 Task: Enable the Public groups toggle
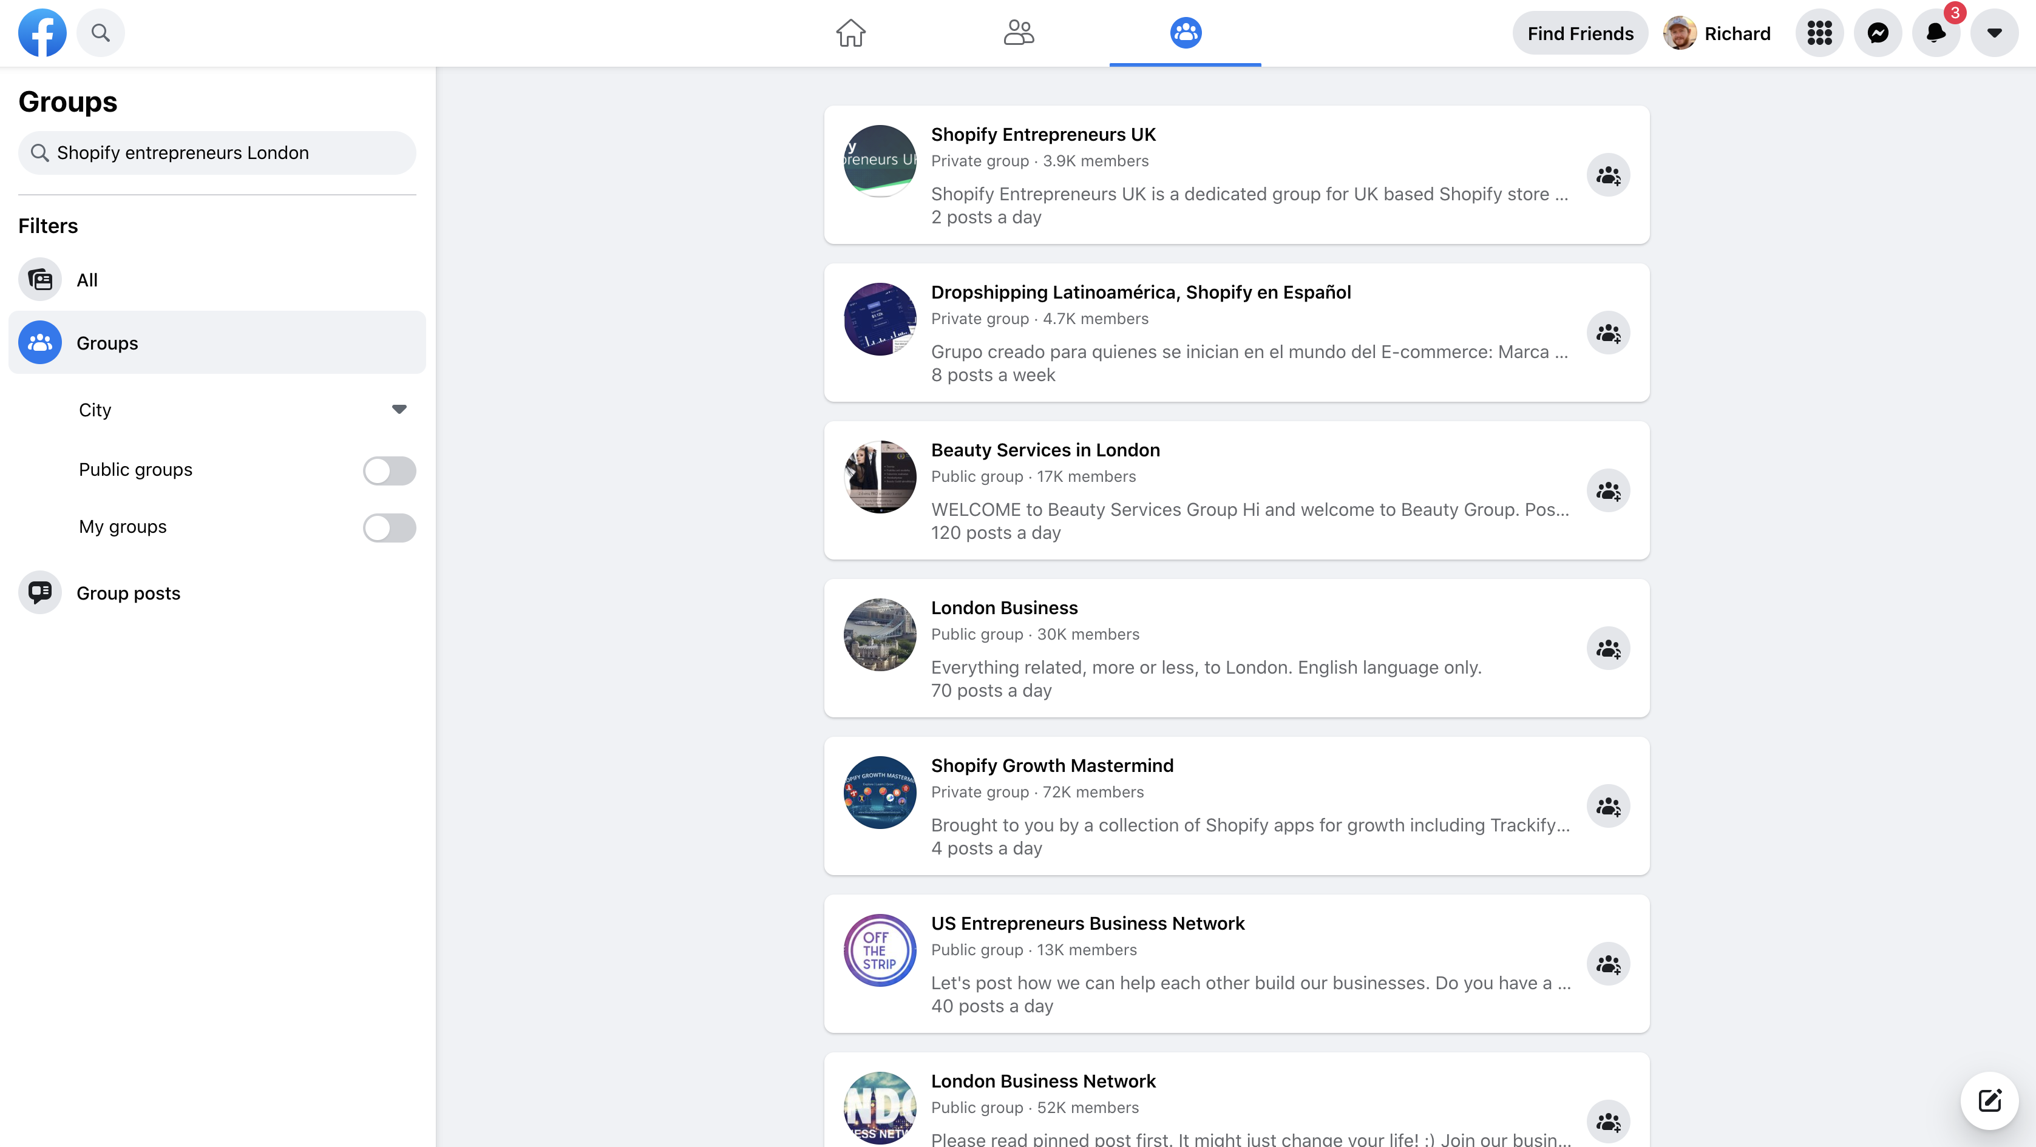pyautogui.click(x=390, y=471)
